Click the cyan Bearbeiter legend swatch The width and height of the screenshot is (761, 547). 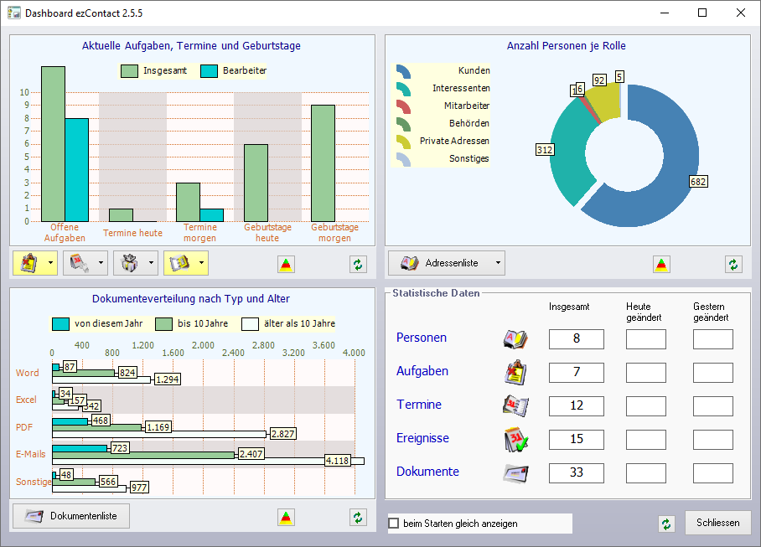click(209, 71)
